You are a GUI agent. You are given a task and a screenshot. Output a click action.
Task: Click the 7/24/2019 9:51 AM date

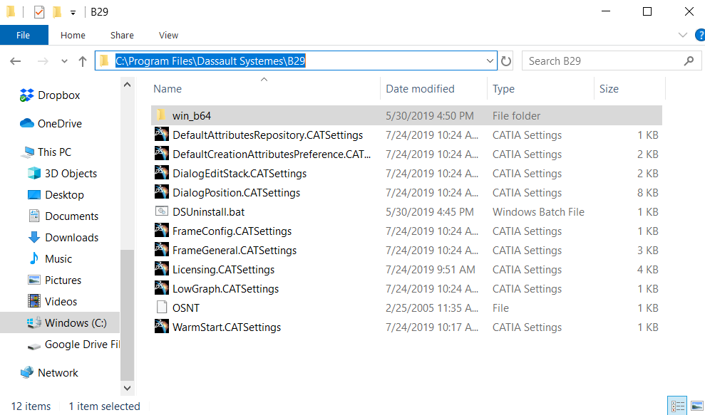tap(431, 270)
